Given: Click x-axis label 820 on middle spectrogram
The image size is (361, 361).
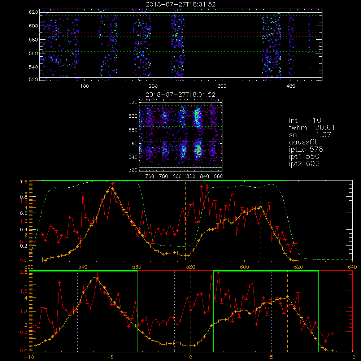Looking at the screenshot, I should click(191, 177).
